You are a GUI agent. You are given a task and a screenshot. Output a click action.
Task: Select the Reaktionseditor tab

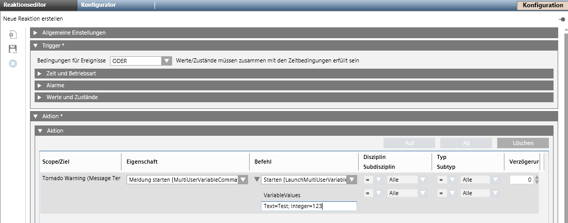tap(25, 5)
